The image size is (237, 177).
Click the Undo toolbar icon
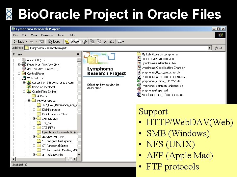[x=112, y=41]
